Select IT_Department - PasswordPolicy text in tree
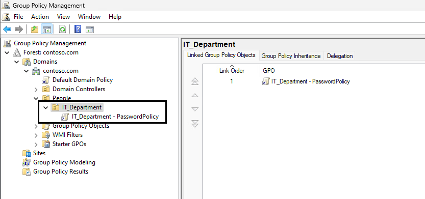 click(x=115, y=117)
